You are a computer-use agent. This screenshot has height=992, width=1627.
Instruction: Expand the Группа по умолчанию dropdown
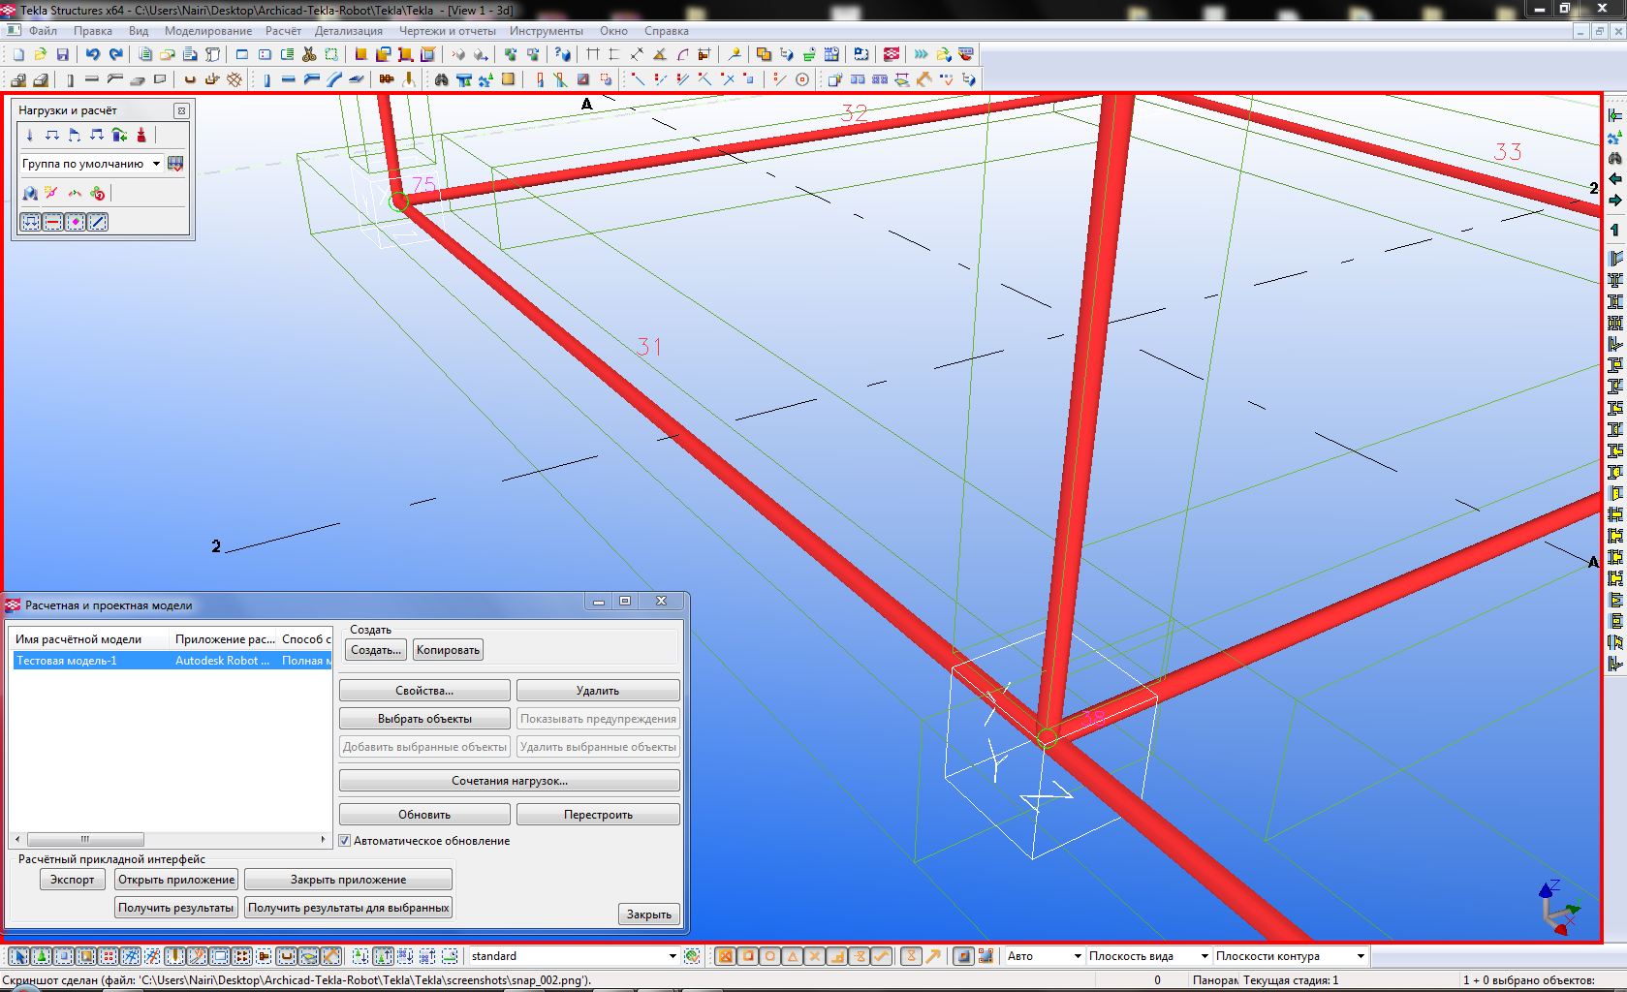tap(156, 164)
